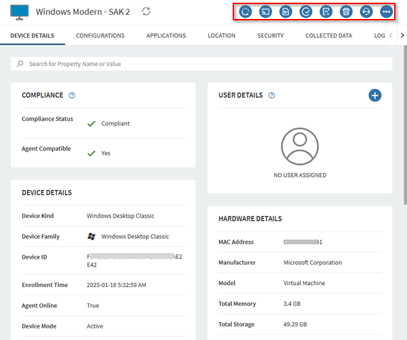Click the script document icon in action bar
Image resolution: width=407 pixels, height=340 pixels.
click(326, 12)
